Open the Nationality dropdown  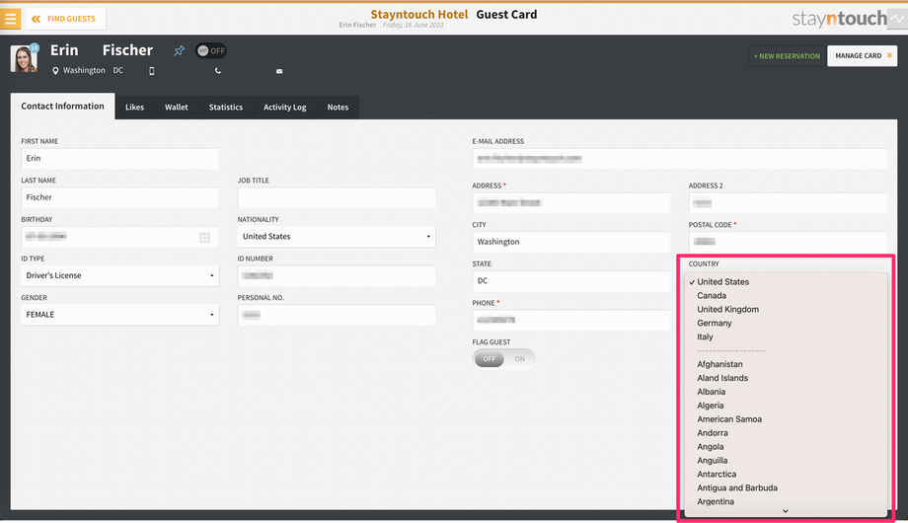point(337,236)
